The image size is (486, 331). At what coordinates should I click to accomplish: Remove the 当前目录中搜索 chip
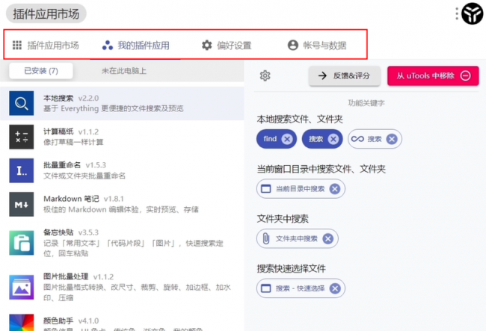(335, 189)
